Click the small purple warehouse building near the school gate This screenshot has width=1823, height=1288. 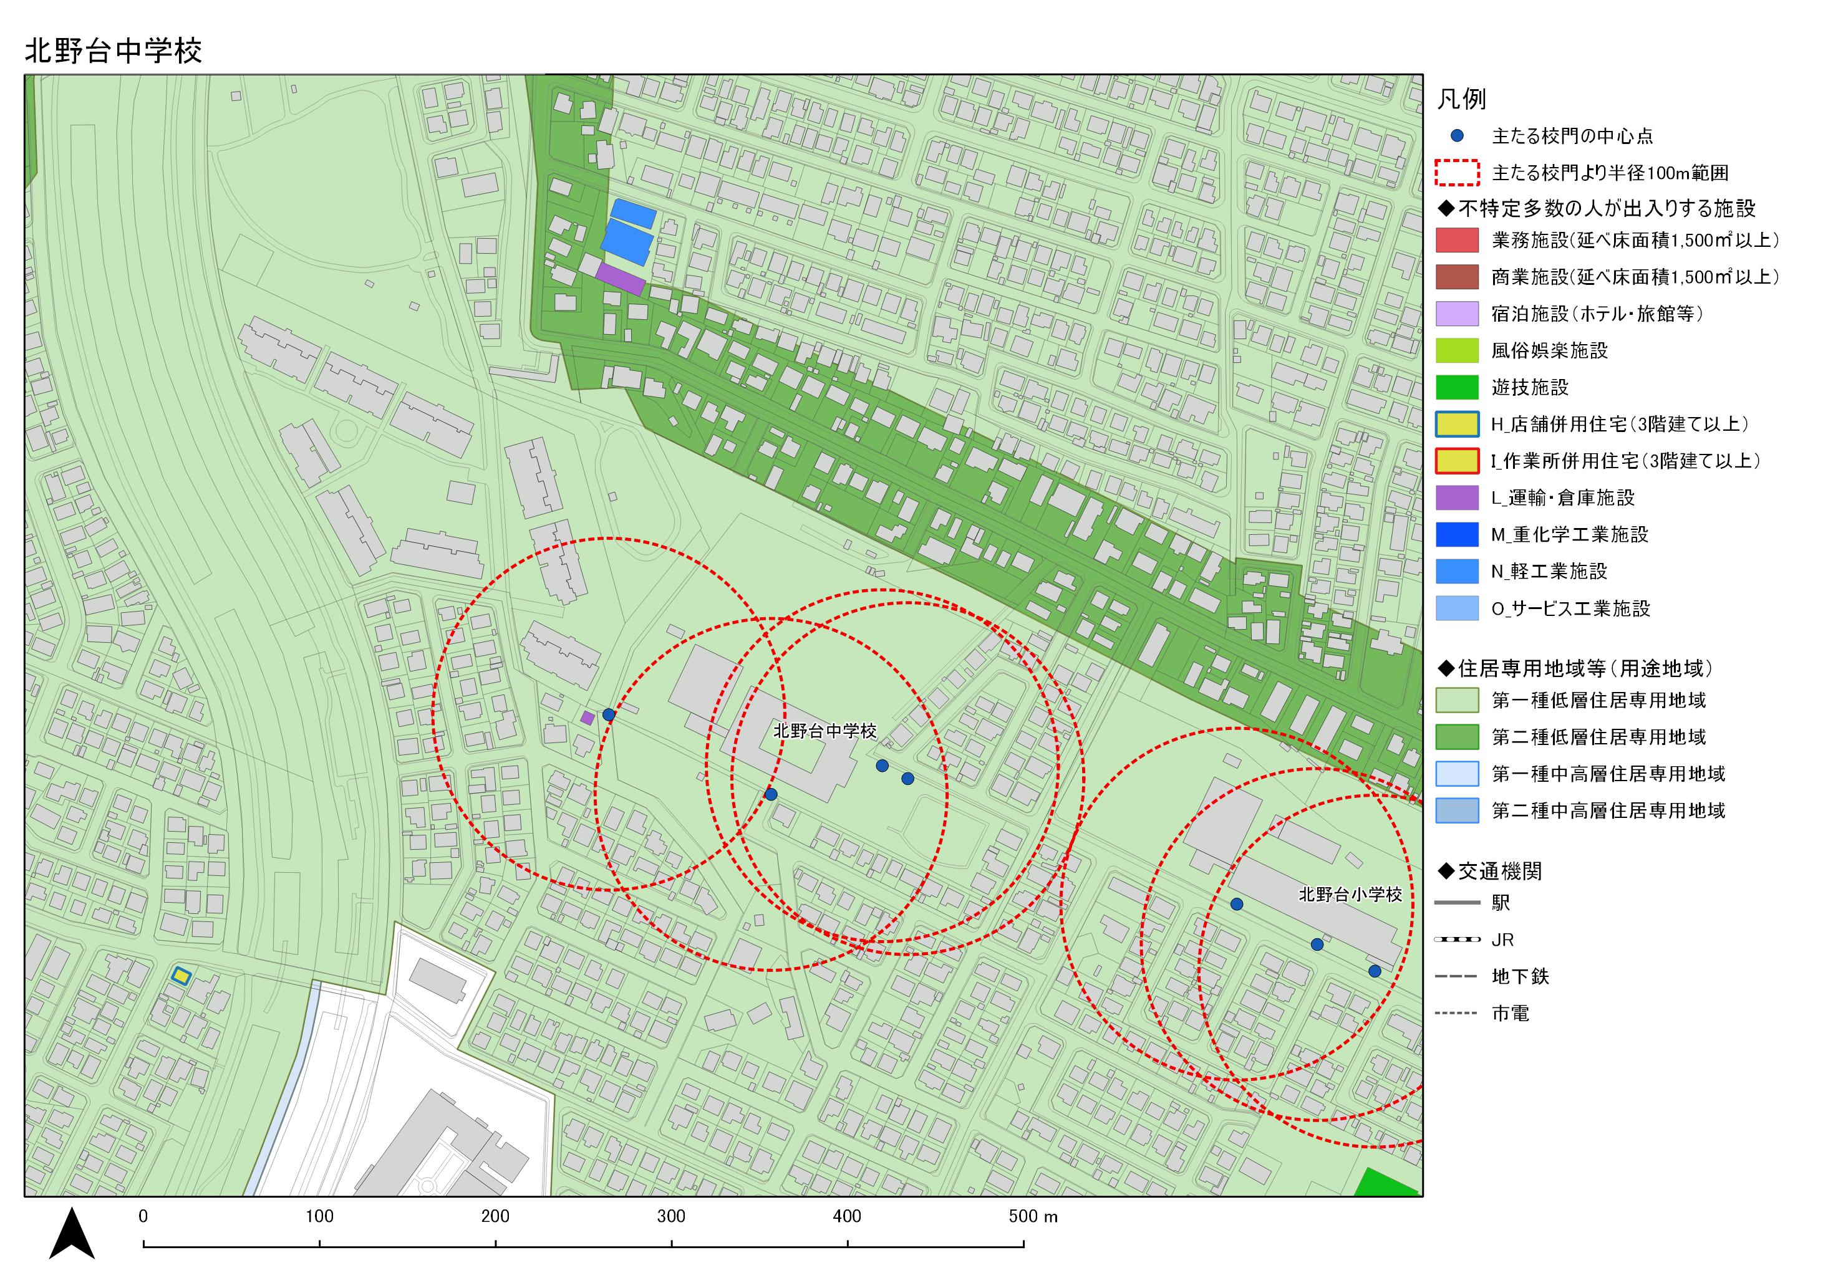point(588,718)
